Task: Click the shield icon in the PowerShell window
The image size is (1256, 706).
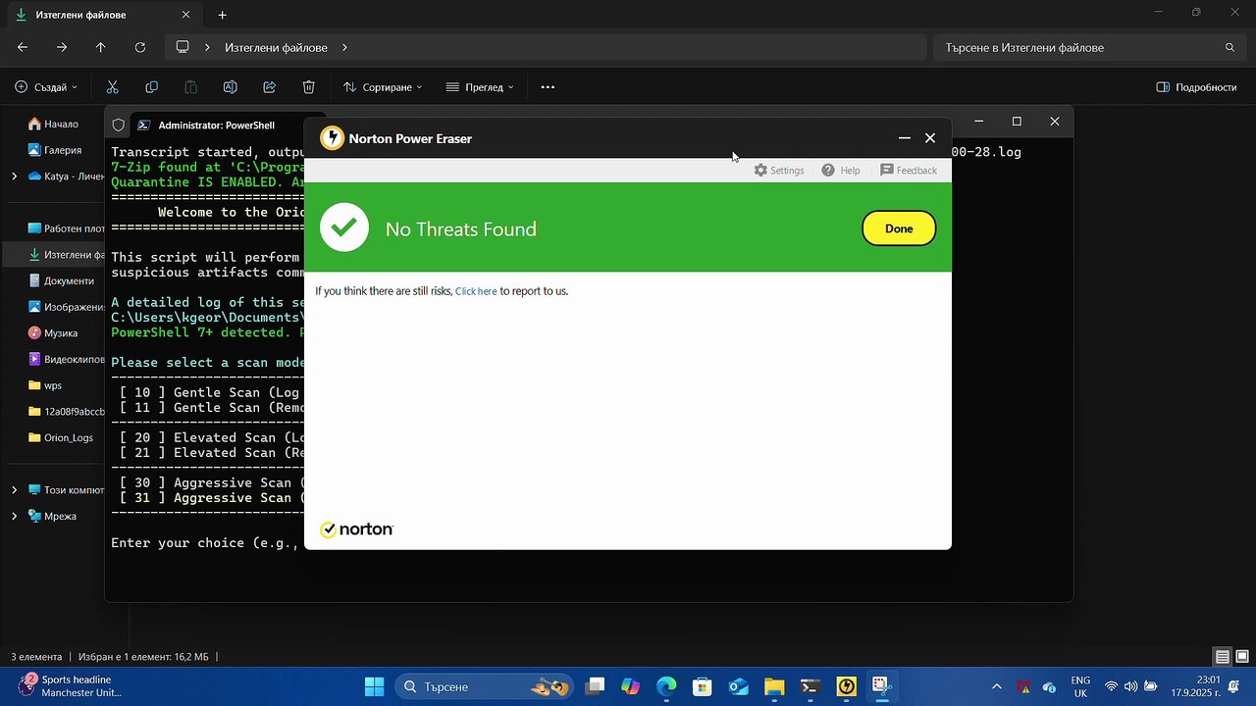Action: click(x=119, y=126)
